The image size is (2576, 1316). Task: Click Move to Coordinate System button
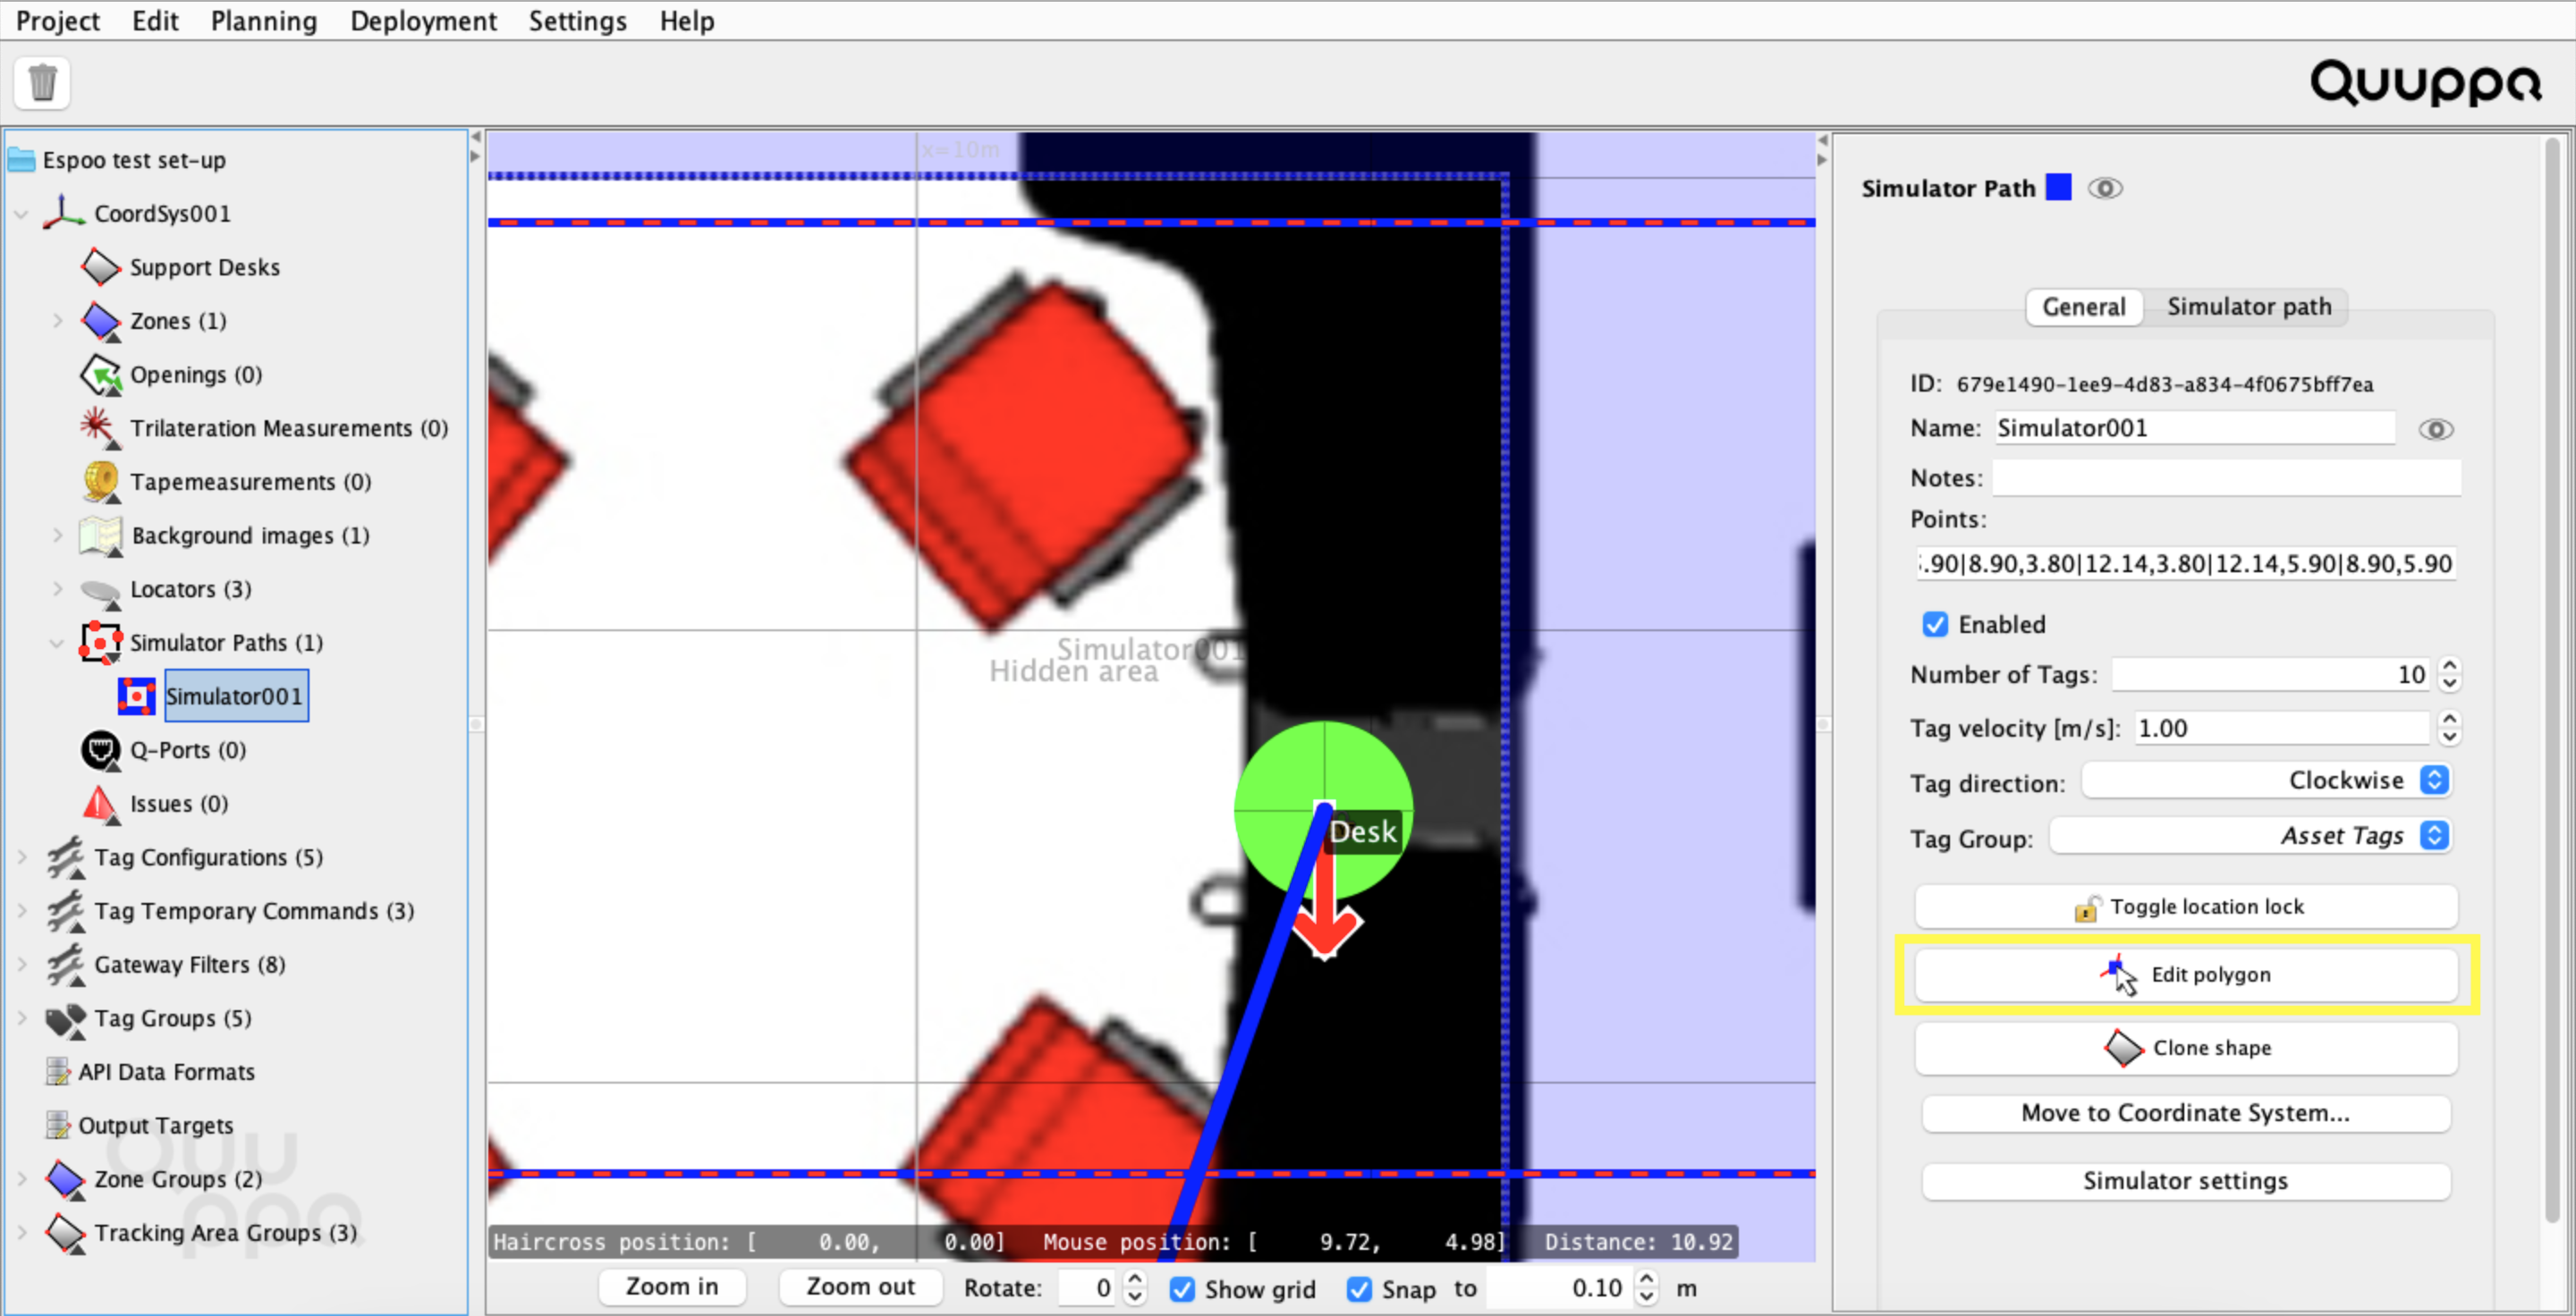pyautogui.click(x=2186, y=1113)
